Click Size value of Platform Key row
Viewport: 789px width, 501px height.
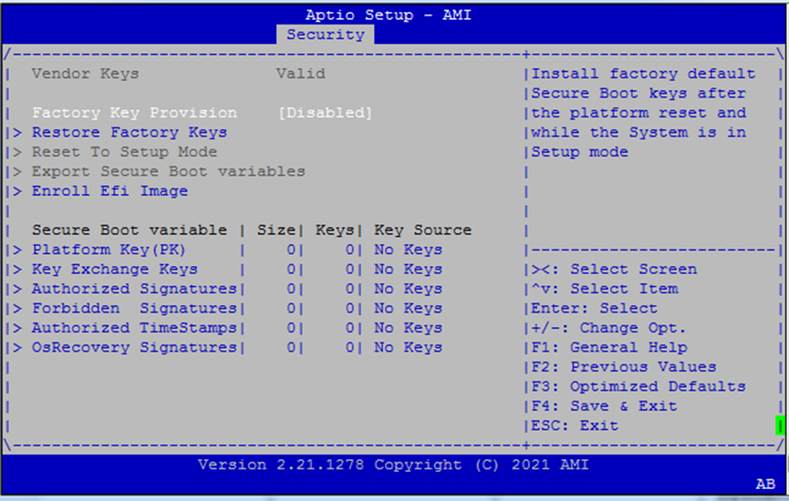[x=291, y=250]
